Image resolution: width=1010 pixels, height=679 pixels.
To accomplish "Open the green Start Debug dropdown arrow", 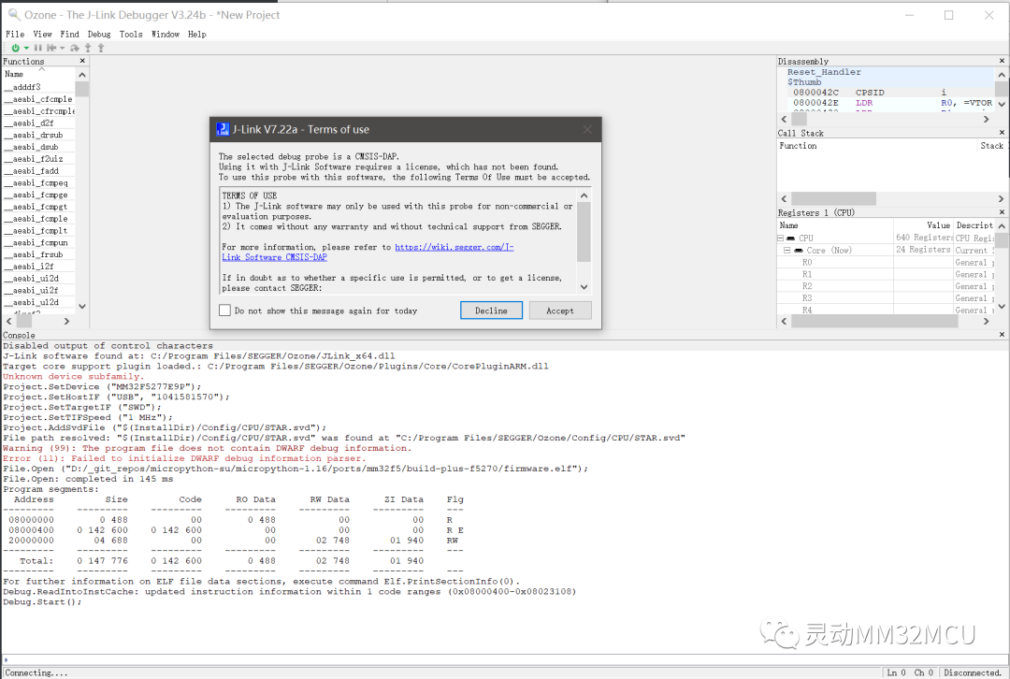I will point(26,48).
